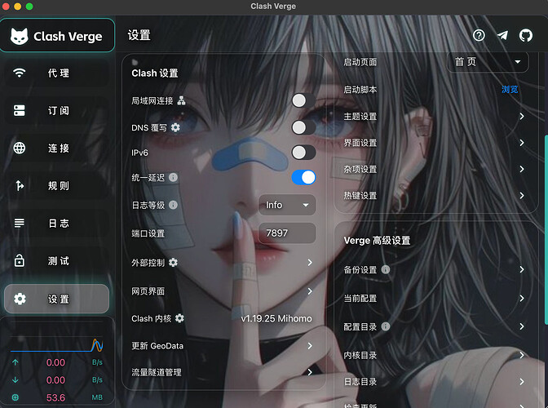548x408 pixels.
Task: Disable the 统一延迟 switch
Action: pos(303,178)
